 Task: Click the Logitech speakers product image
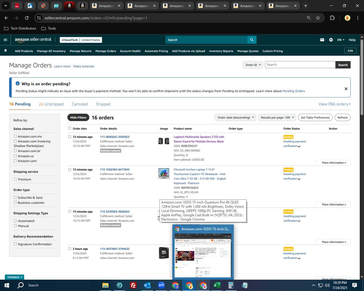pyautogui.click(x=164, y=141)
